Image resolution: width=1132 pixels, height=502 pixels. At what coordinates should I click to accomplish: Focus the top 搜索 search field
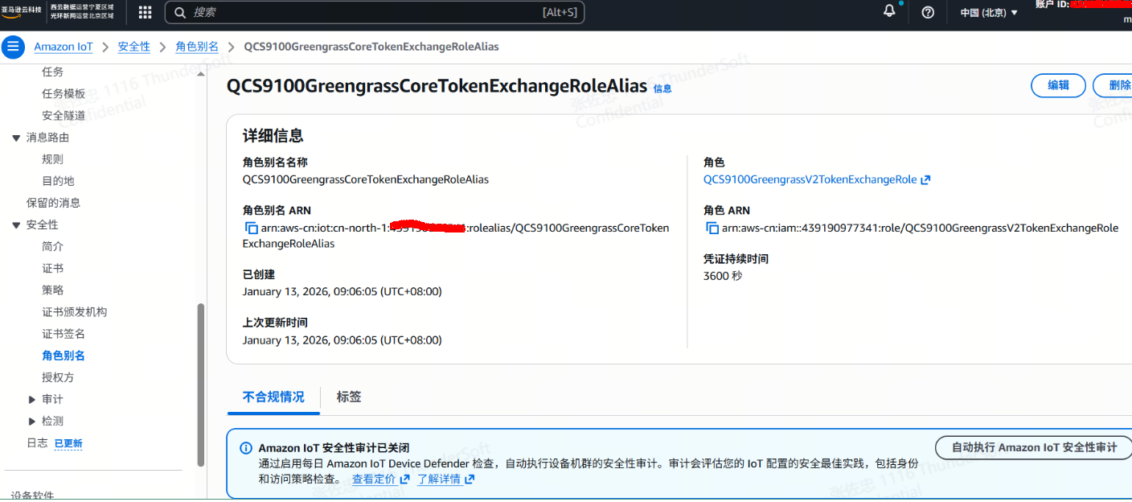point(375,12)
